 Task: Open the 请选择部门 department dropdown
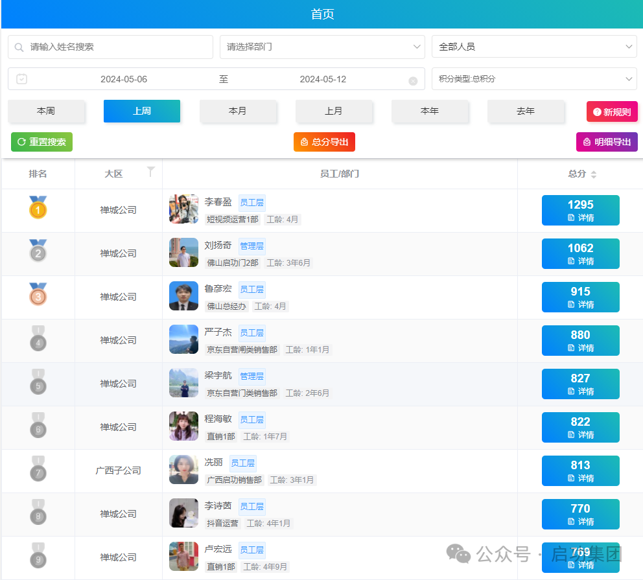point(322,47)
